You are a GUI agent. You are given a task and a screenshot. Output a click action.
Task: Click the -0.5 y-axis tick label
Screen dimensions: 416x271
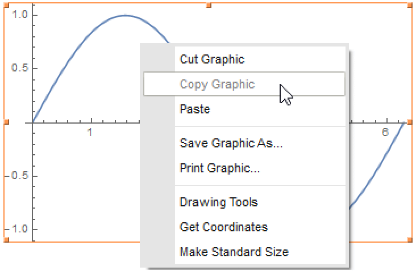(16, 176)
